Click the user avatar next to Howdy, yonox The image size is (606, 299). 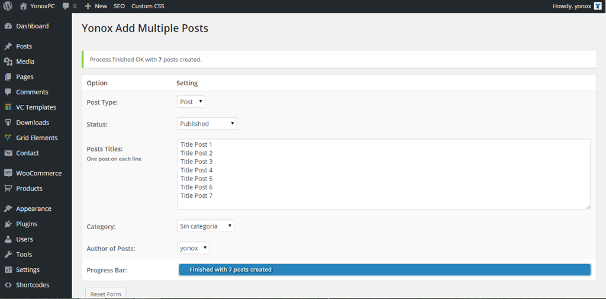tap(598, 6)
